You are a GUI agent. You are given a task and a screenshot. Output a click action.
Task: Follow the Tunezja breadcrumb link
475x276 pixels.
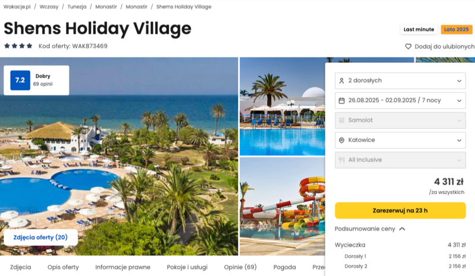(77, 7)
